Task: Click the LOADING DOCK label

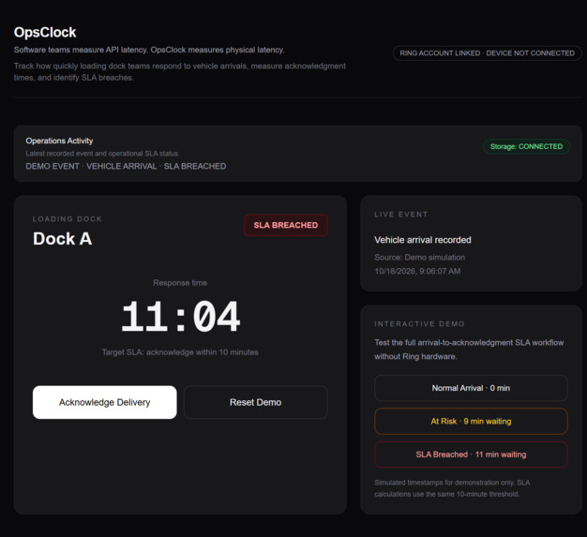Action: point(68,219)
